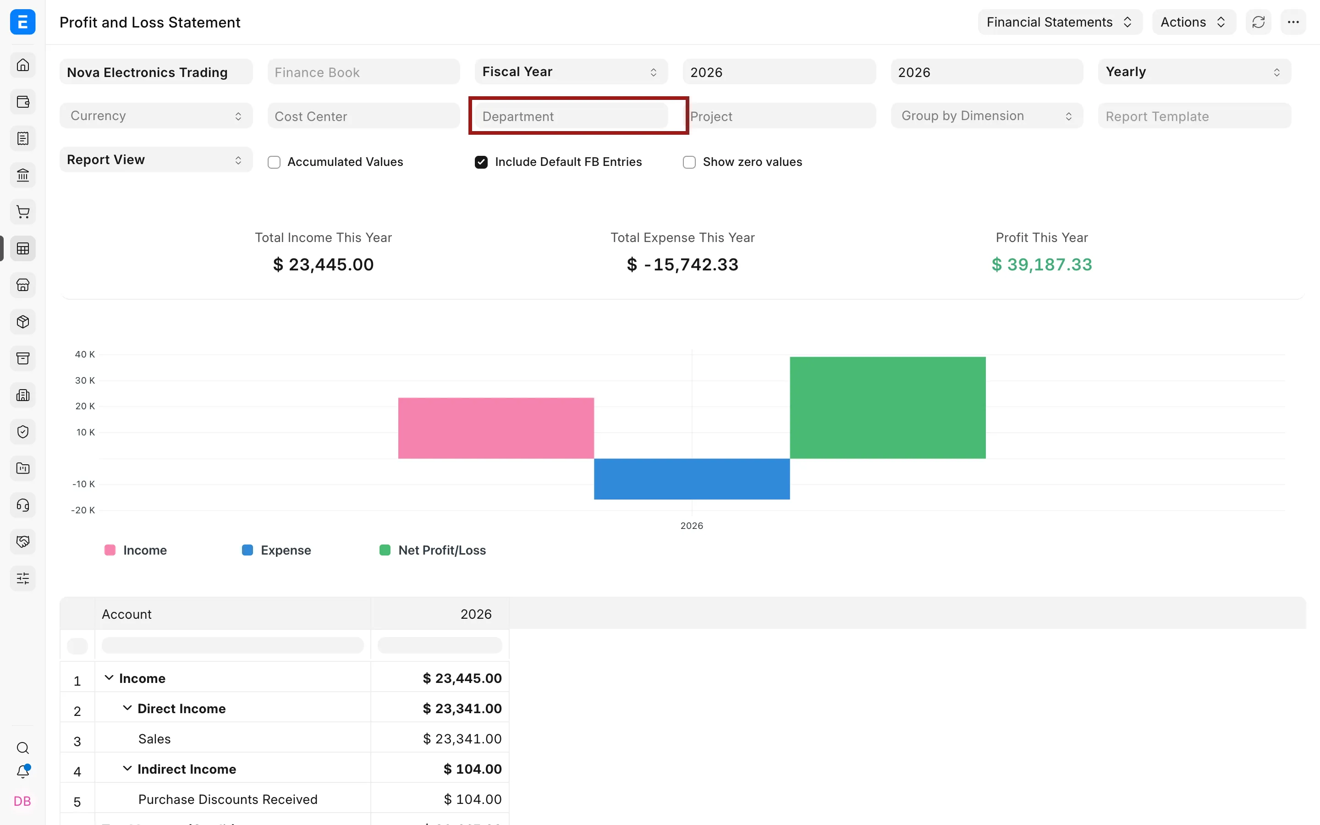Image resolution: width=1320 pixels, height=825 pixels.
Task: Open the projects folder sidebar icon
Action: click(22, 468)
